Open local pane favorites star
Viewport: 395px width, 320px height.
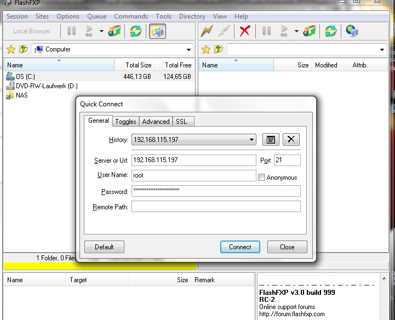click(x=11, y=49)
